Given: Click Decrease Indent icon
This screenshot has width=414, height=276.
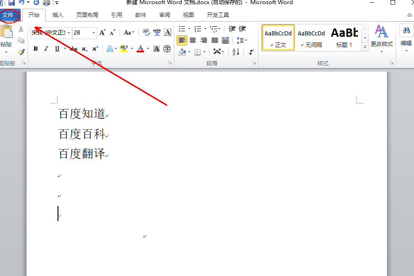Looking at the screenshot, I should 232,29.
